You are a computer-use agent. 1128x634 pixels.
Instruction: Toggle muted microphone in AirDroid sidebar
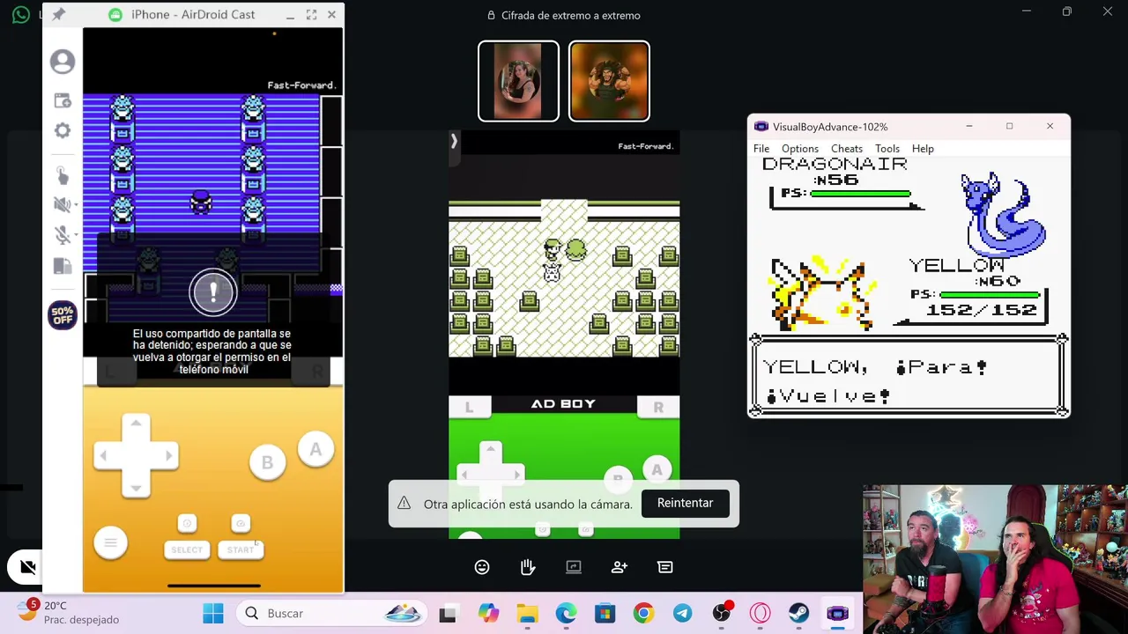[x=61, y=235]
